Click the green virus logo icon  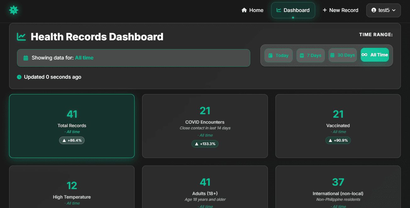click(x=14, y=10)
